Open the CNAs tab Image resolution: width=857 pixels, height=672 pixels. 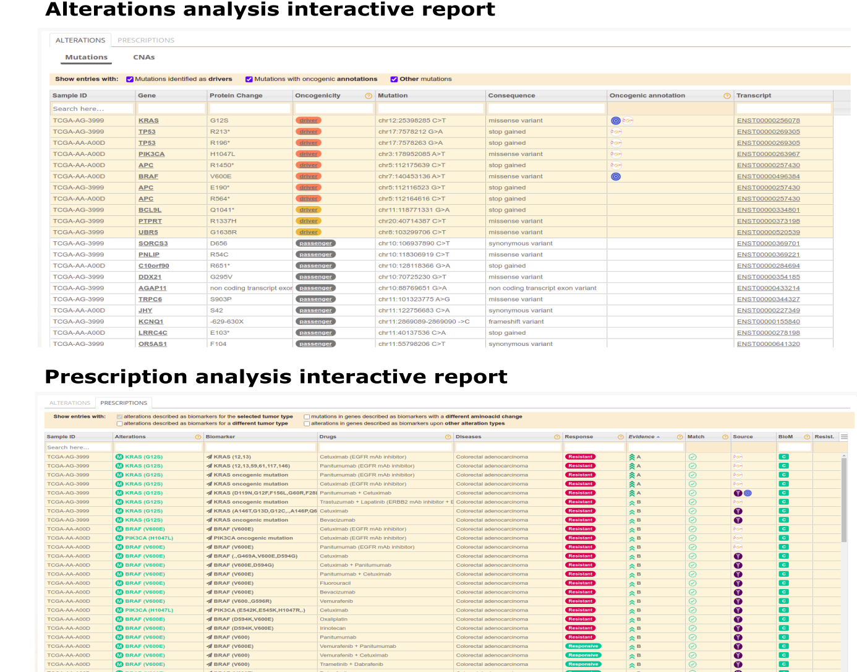144,57
